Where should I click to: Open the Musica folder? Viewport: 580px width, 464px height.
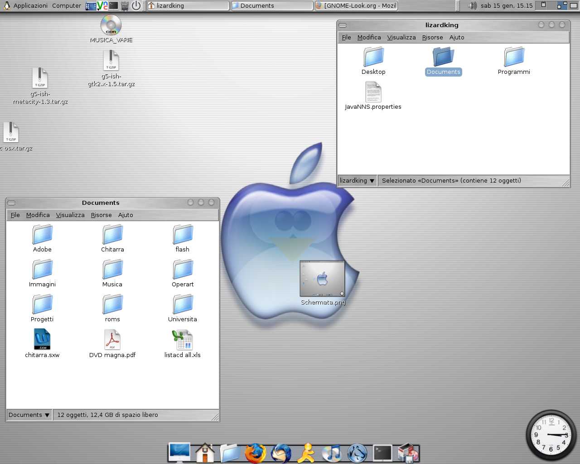pyautogui.click(x=112, y=274)
